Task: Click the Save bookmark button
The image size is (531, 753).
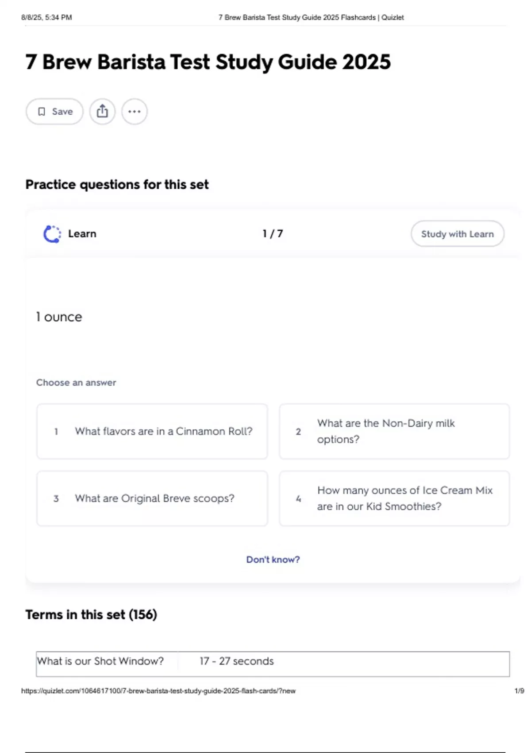Action: [x=54, y=112]
